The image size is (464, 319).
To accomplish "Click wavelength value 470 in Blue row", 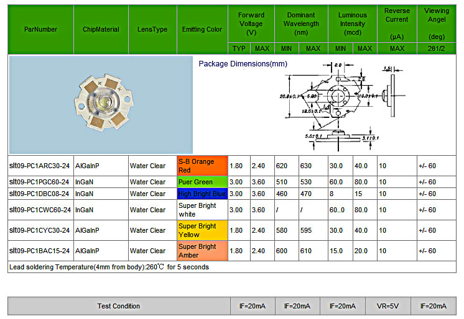I will 305,194.
